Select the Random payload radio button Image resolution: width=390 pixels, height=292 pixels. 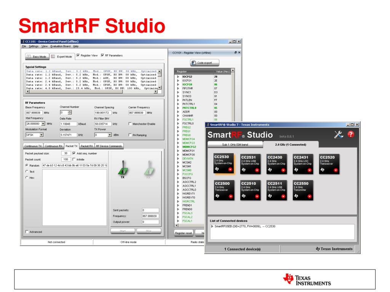coord(27,165)
